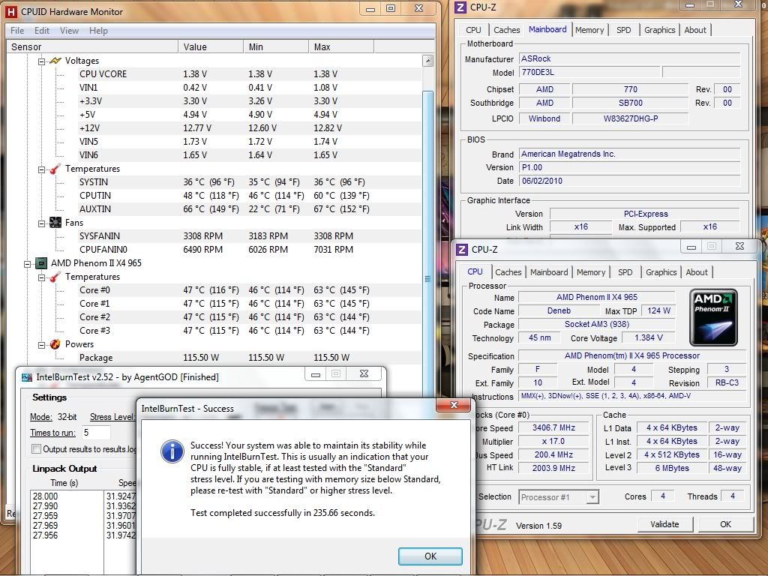Collapse the Fans tree node

tap(42, 223)
